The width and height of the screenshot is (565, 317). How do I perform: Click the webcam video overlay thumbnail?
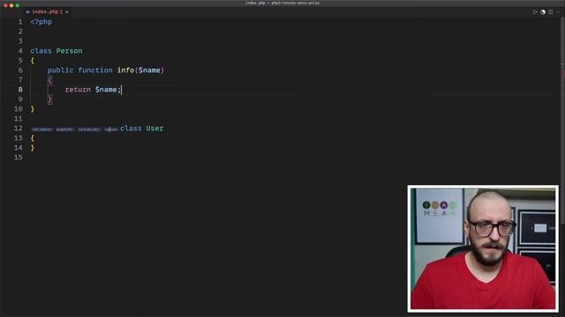point(483,248)
